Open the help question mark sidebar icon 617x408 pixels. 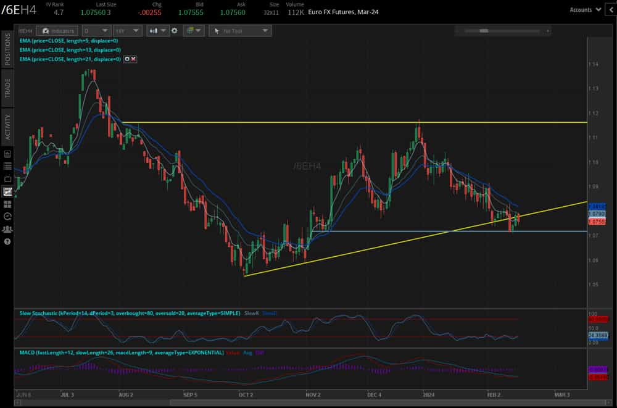pyautogui.click(x=7, y=242)
